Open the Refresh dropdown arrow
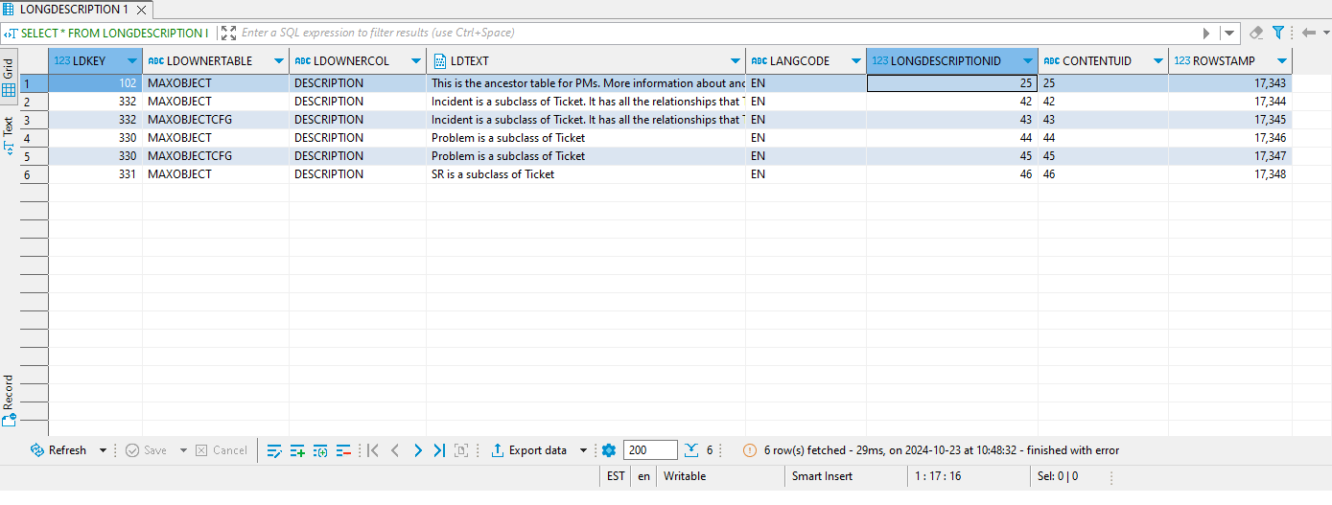1332x505 pixels. 103,450
